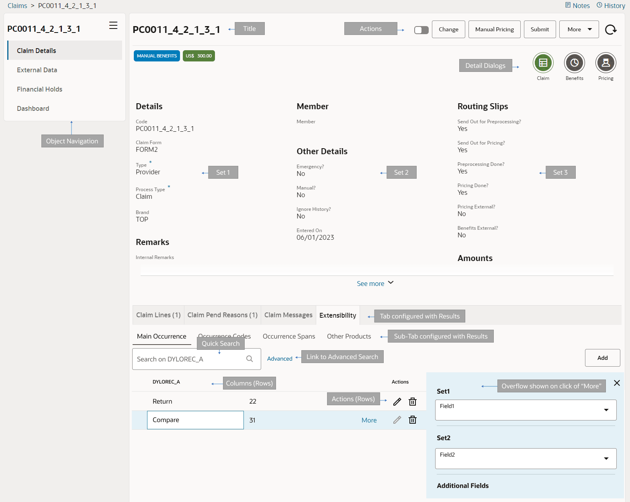This screenshot has height=502, width=630.
Task: Click the DYLOREC_A column header
Action: pyautogui.click(x=166, y=382)
